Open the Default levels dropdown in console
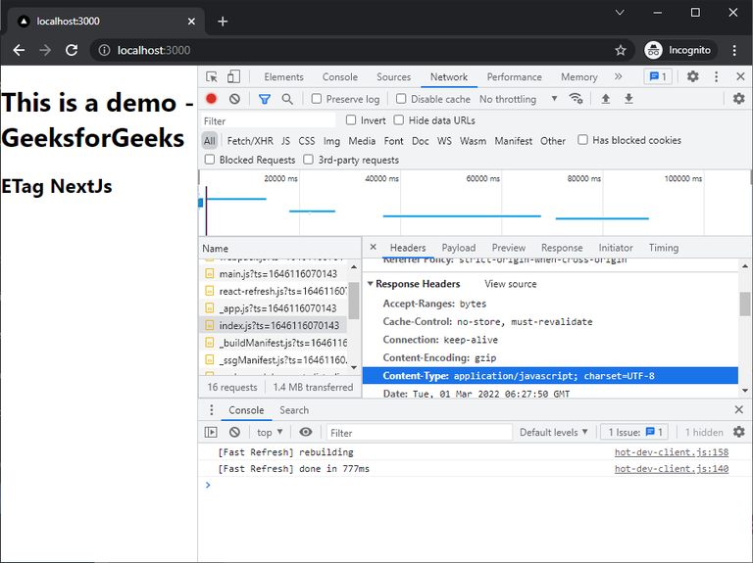The image size is (753, 563). pos(554,432)
